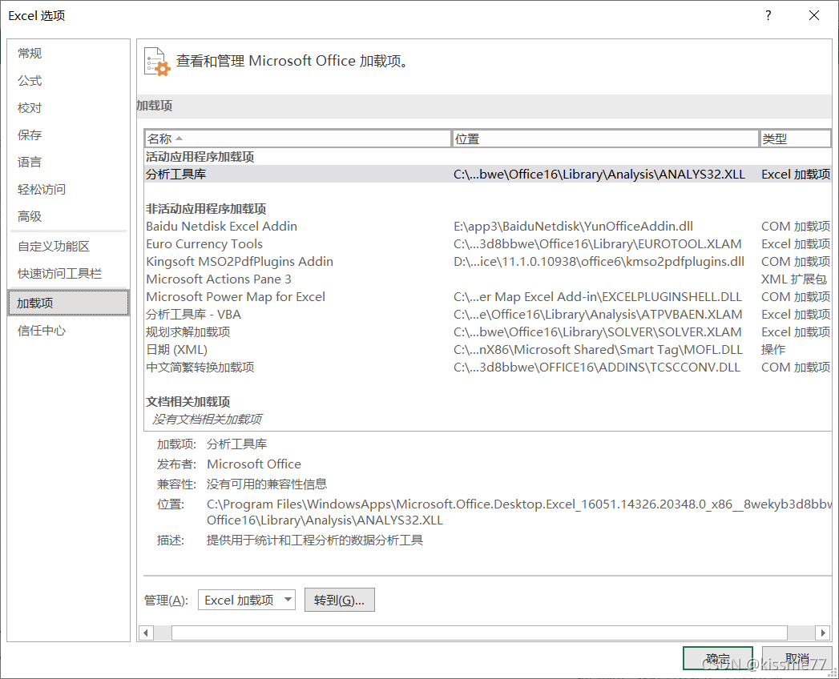Screen dimensions: 839x679
Task: Click the EUROTOOL.XLAM location path
Action: 598,243
